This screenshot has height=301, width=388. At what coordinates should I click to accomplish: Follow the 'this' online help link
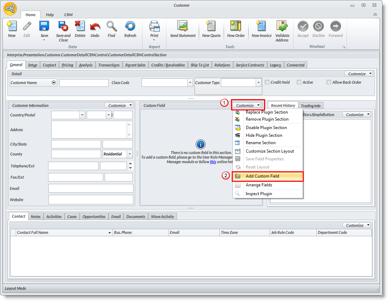(213, 162)
